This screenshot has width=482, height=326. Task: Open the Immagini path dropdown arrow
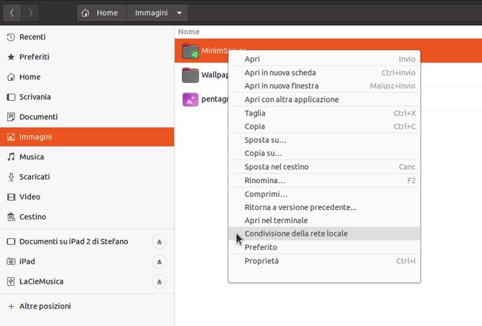pyautogui.click(x=180, y=13)
